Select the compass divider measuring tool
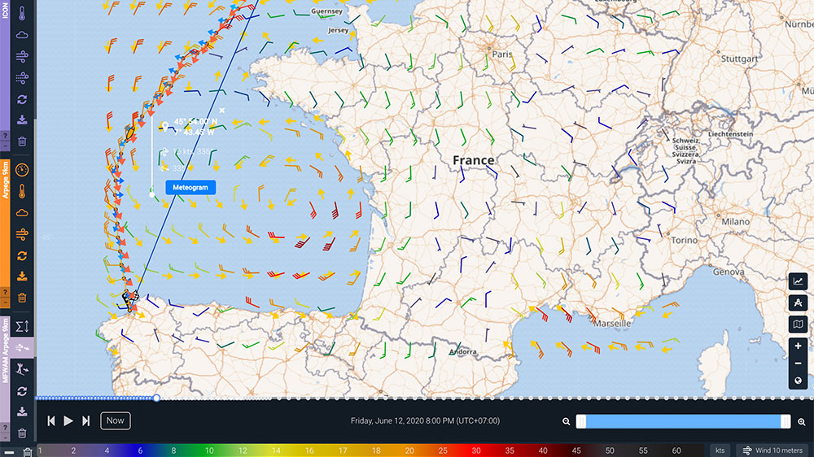The width and height of the screenshot is (814, 457). pos(799,303)
